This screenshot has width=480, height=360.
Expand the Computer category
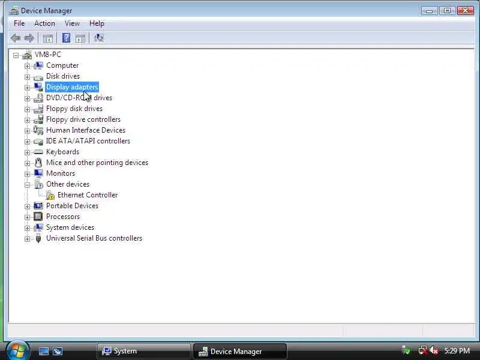pos(27,66)
